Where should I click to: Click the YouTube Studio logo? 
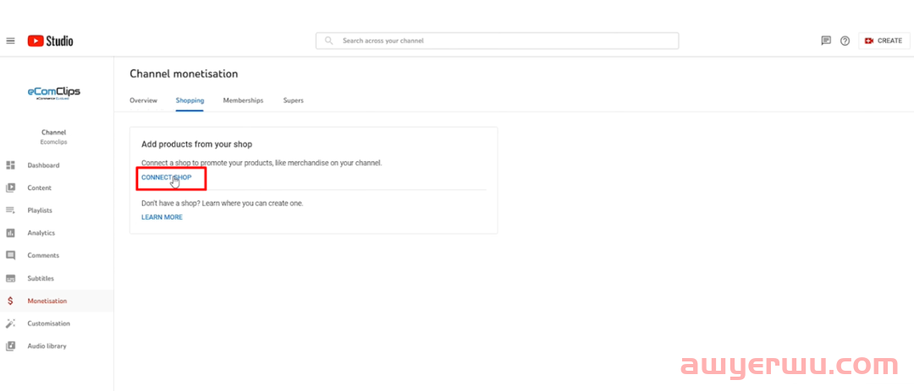click(50, 41)
